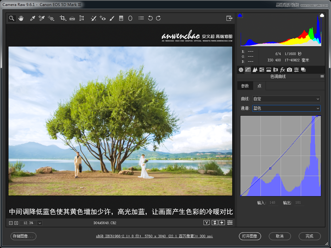Open the Effects fx panel tab
The image size is (331, 248).
click(x=283, y=69)
